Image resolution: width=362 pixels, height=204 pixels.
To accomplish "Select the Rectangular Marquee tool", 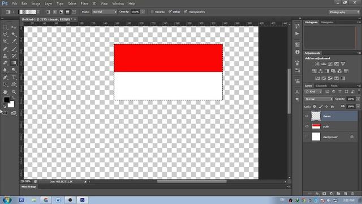I will (5, 27).
